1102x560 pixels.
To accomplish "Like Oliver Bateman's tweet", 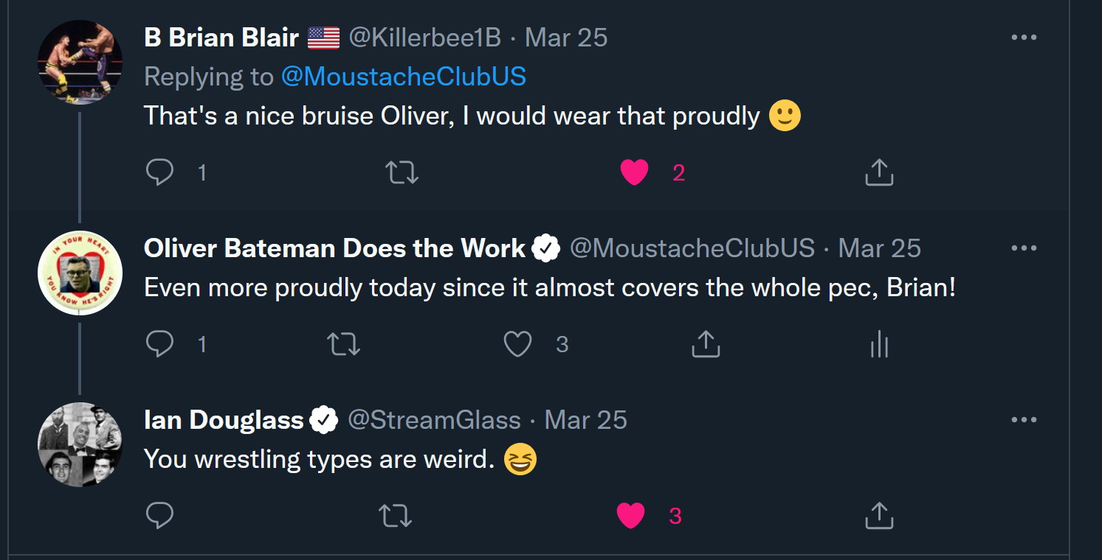I will pyautogui.click(x=517, y=344).
